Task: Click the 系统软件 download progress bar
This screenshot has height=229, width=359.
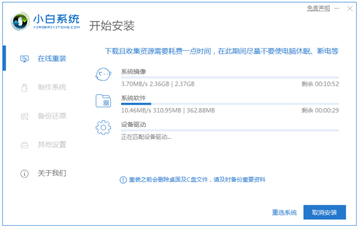Action: 230,103
